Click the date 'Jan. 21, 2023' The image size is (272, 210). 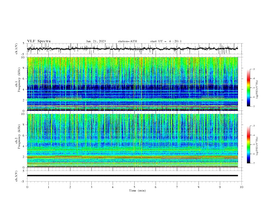tap(96, 41)
